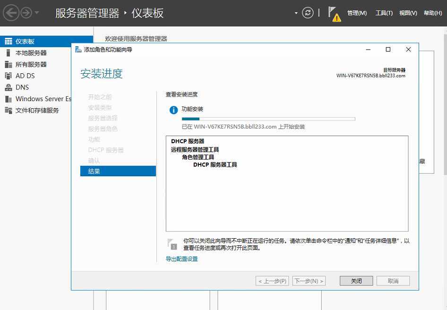
Task: Click DHCP 服务器工具 in the install list
Action: 215,164
